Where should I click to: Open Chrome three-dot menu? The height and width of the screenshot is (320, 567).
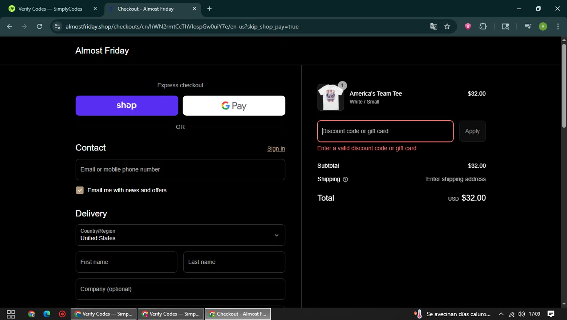click(558, 26)
